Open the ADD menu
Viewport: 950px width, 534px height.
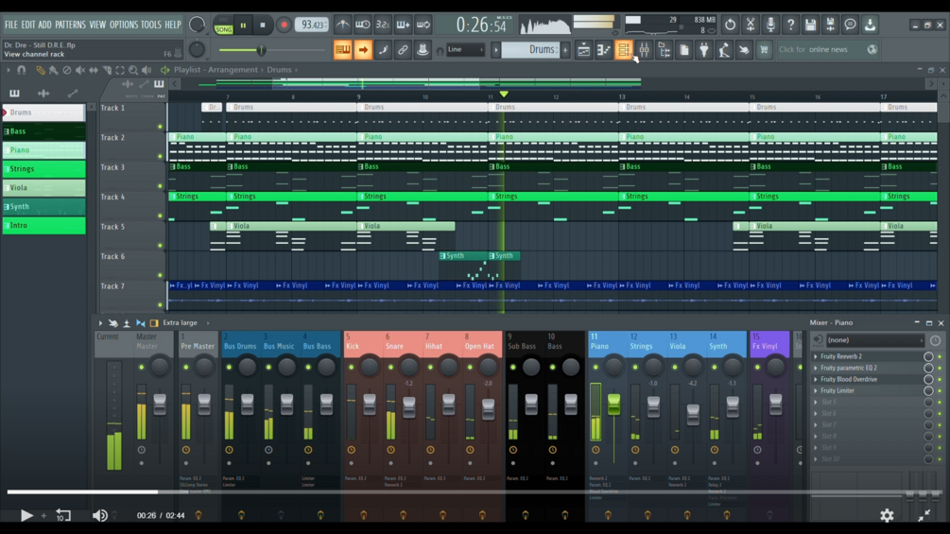click(44, 25)
